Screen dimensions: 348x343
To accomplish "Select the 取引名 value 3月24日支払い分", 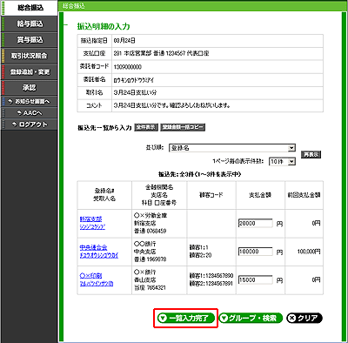I will tap(135, 93).
